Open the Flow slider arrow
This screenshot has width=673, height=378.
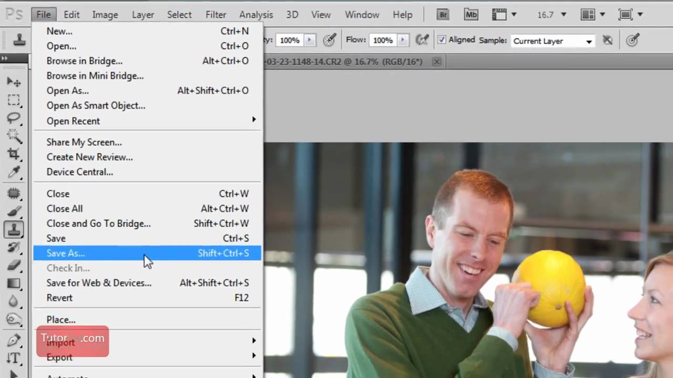pyautogui.click(x=403, y=40)
